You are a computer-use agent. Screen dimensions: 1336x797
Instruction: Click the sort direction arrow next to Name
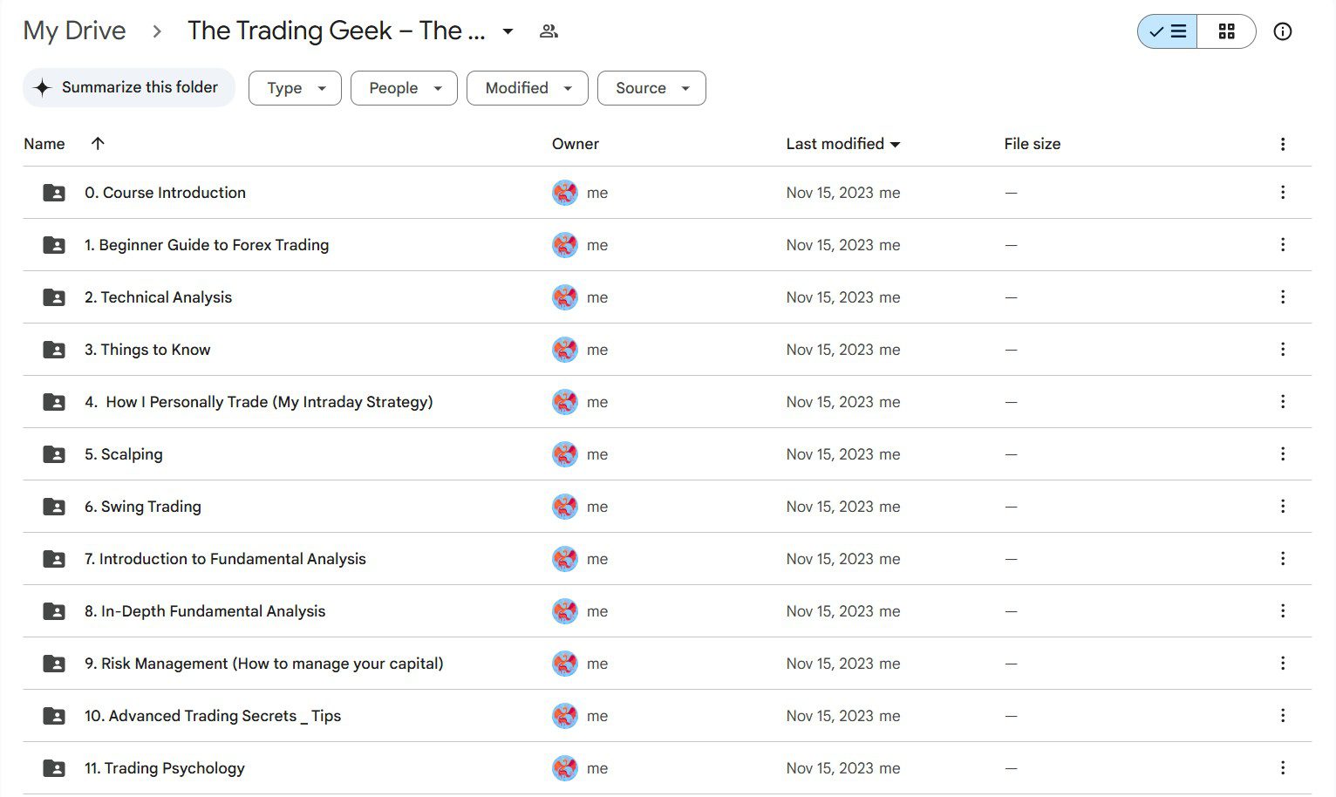tap(98, 144)
